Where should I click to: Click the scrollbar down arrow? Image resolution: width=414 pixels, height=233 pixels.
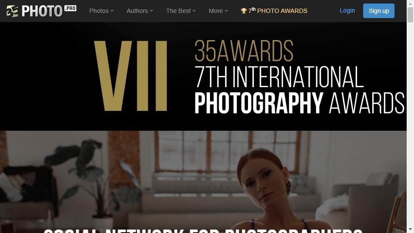pos(410,230)
